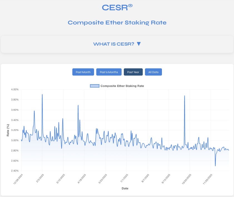Toggle the blue legend swatch for the dataset
234x197 pixels.
pos(94,86)
